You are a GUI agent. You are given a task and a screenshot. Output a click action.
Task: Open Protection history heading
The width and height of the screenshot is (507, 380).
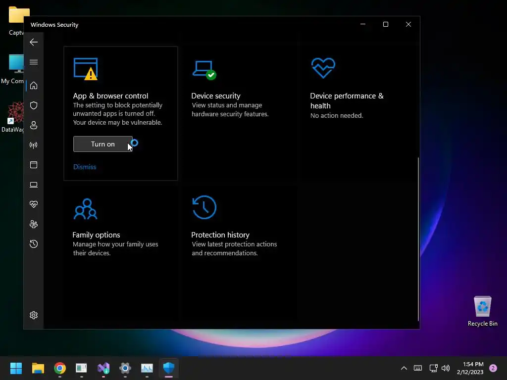tap(220, 235)
